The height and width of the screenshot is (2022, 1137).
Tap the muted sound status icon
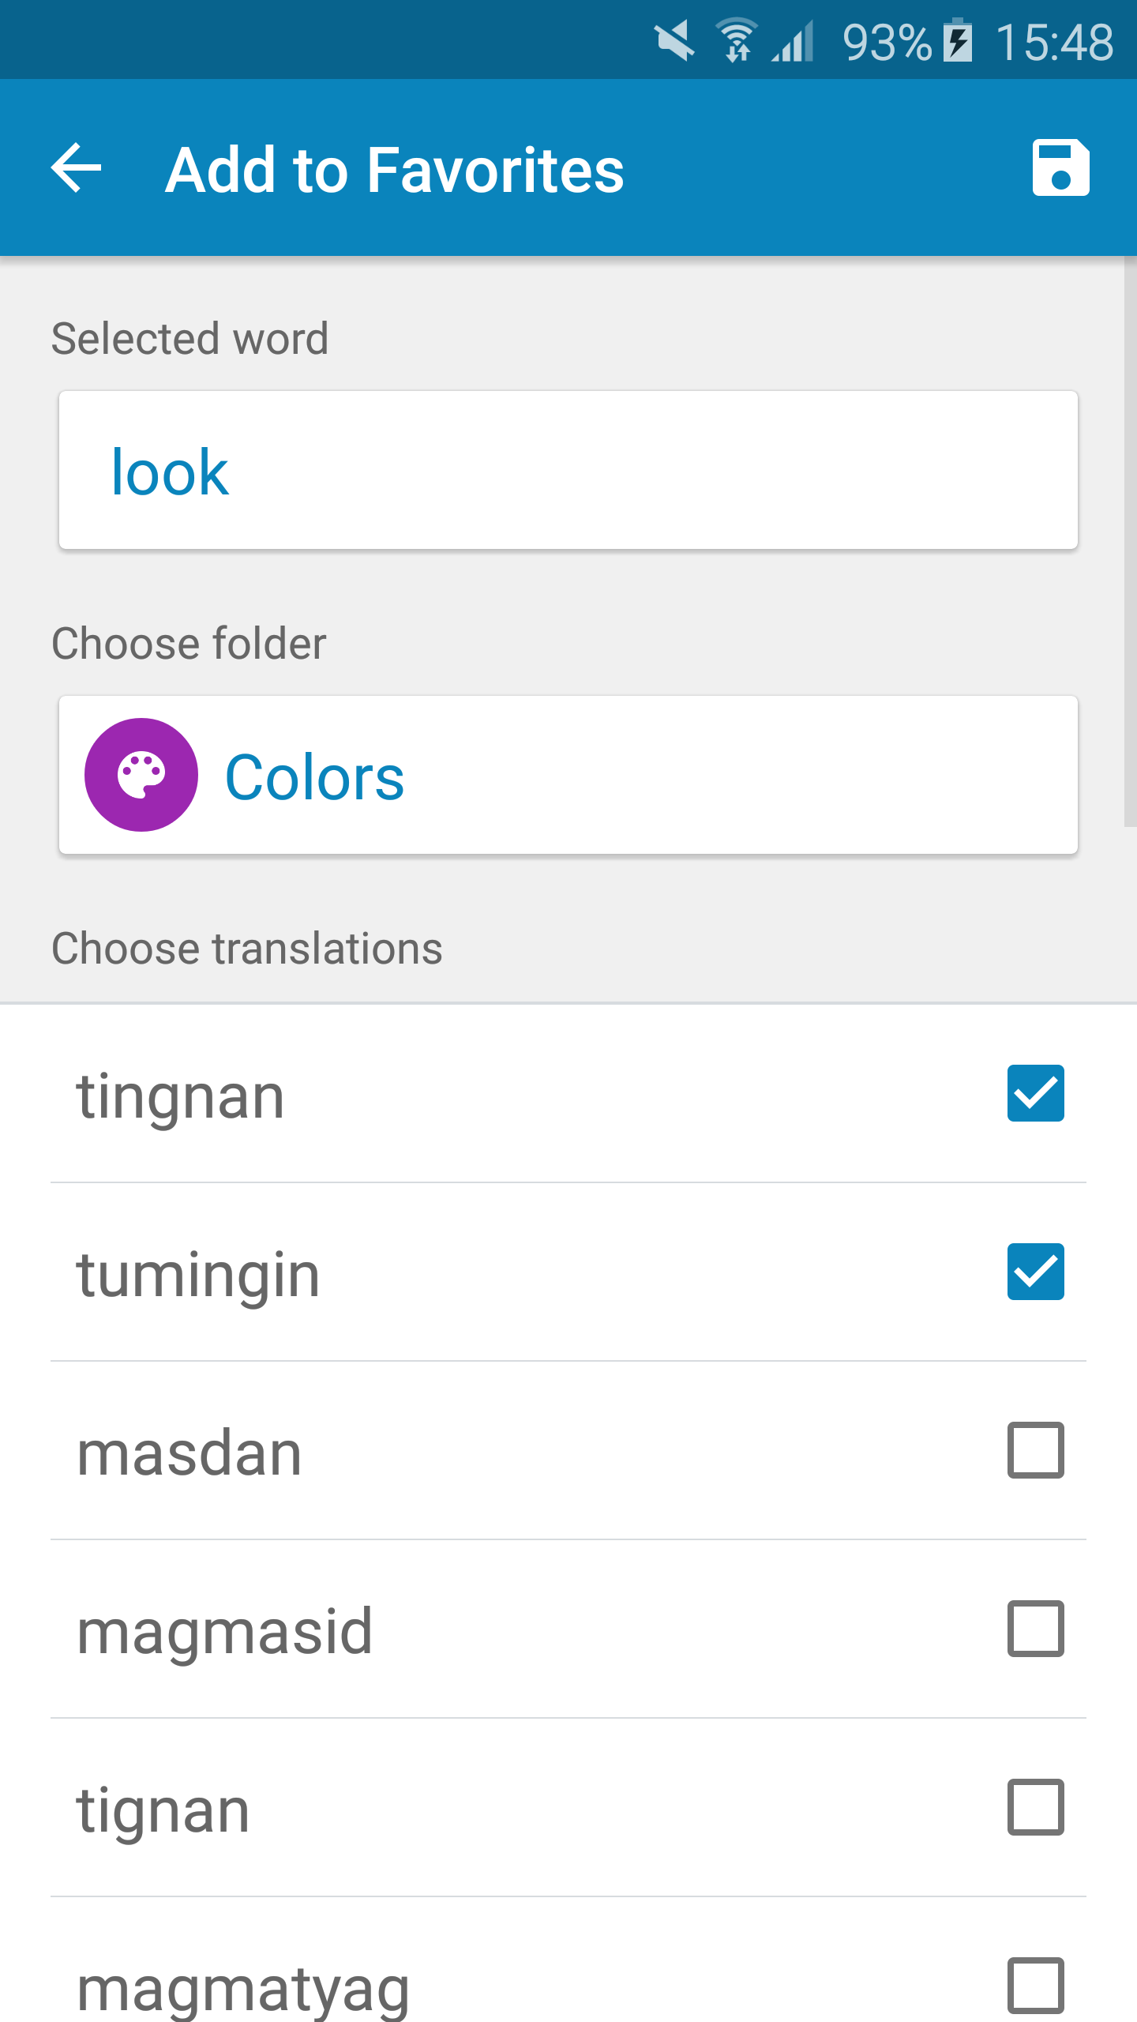[x=675, y=41]
